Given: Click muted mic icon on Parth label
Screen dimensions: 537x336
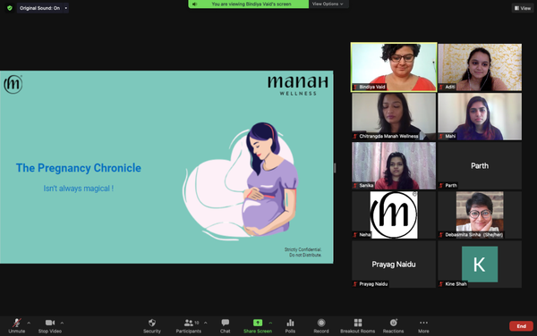Looking at the screenshot, I should pyautogui.click(x=441, y=186).
